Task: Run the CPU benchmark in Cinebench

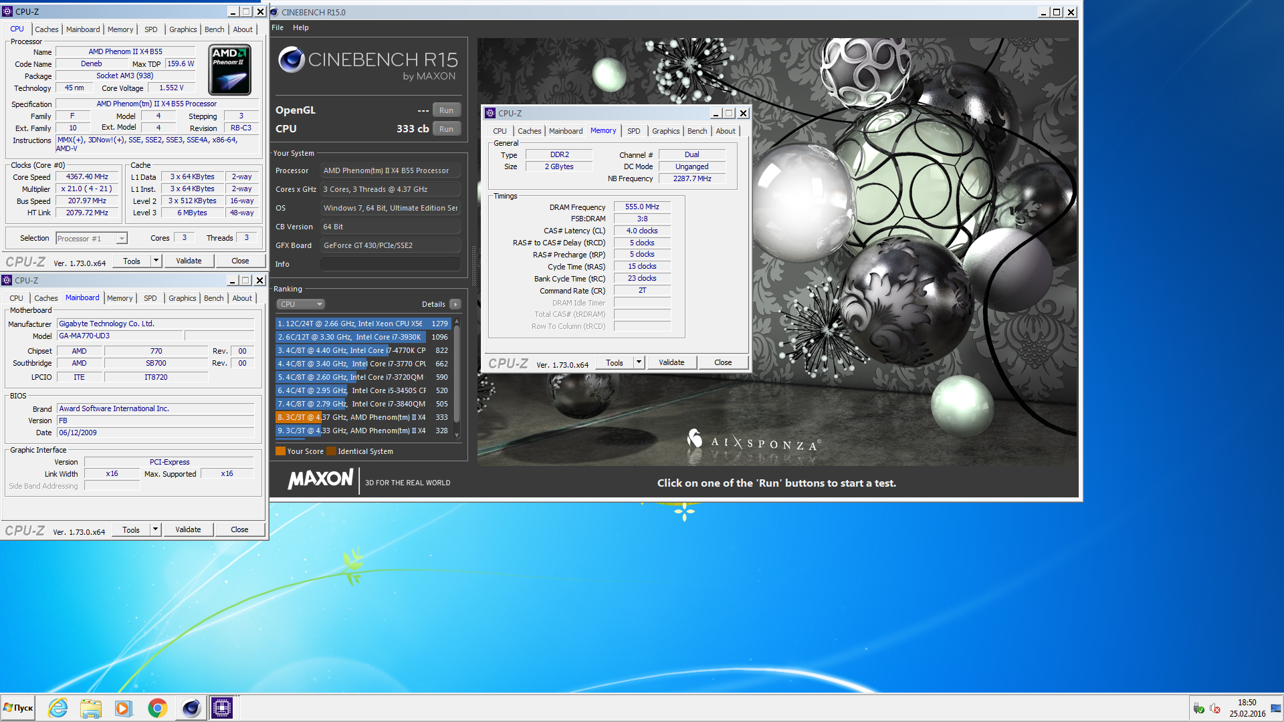Action: click(x=446, y=129)
